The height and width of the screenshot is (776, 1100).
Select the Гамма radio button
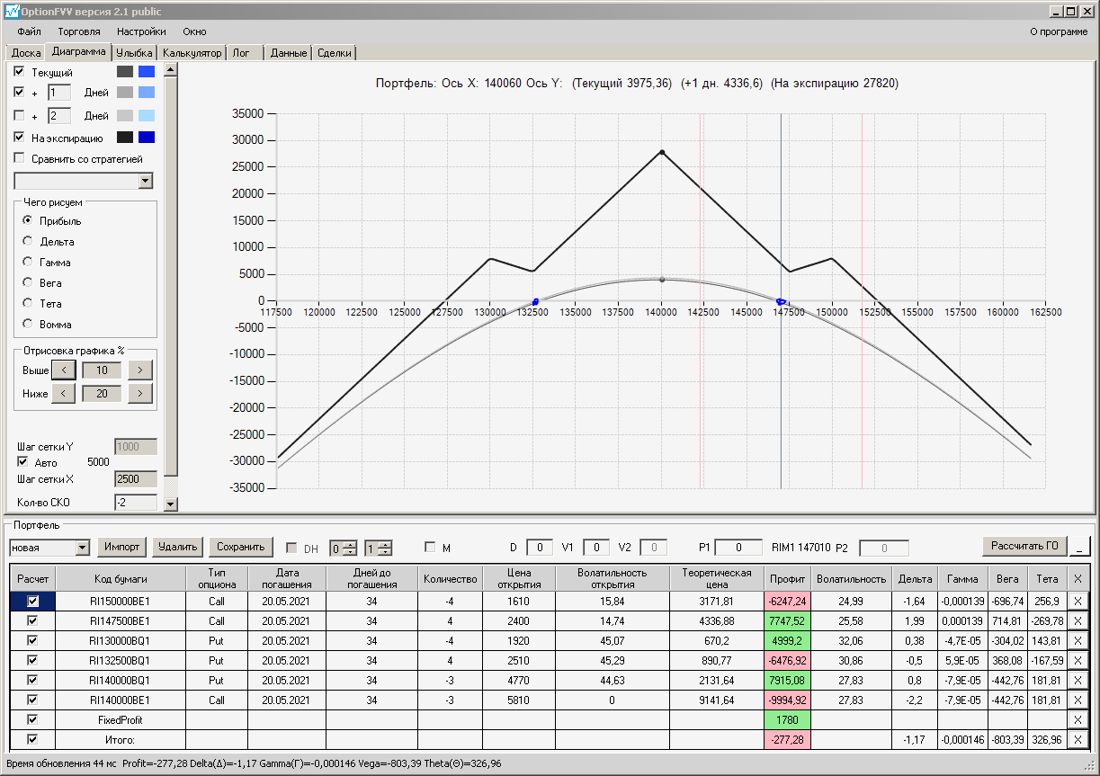coord(28,263)
